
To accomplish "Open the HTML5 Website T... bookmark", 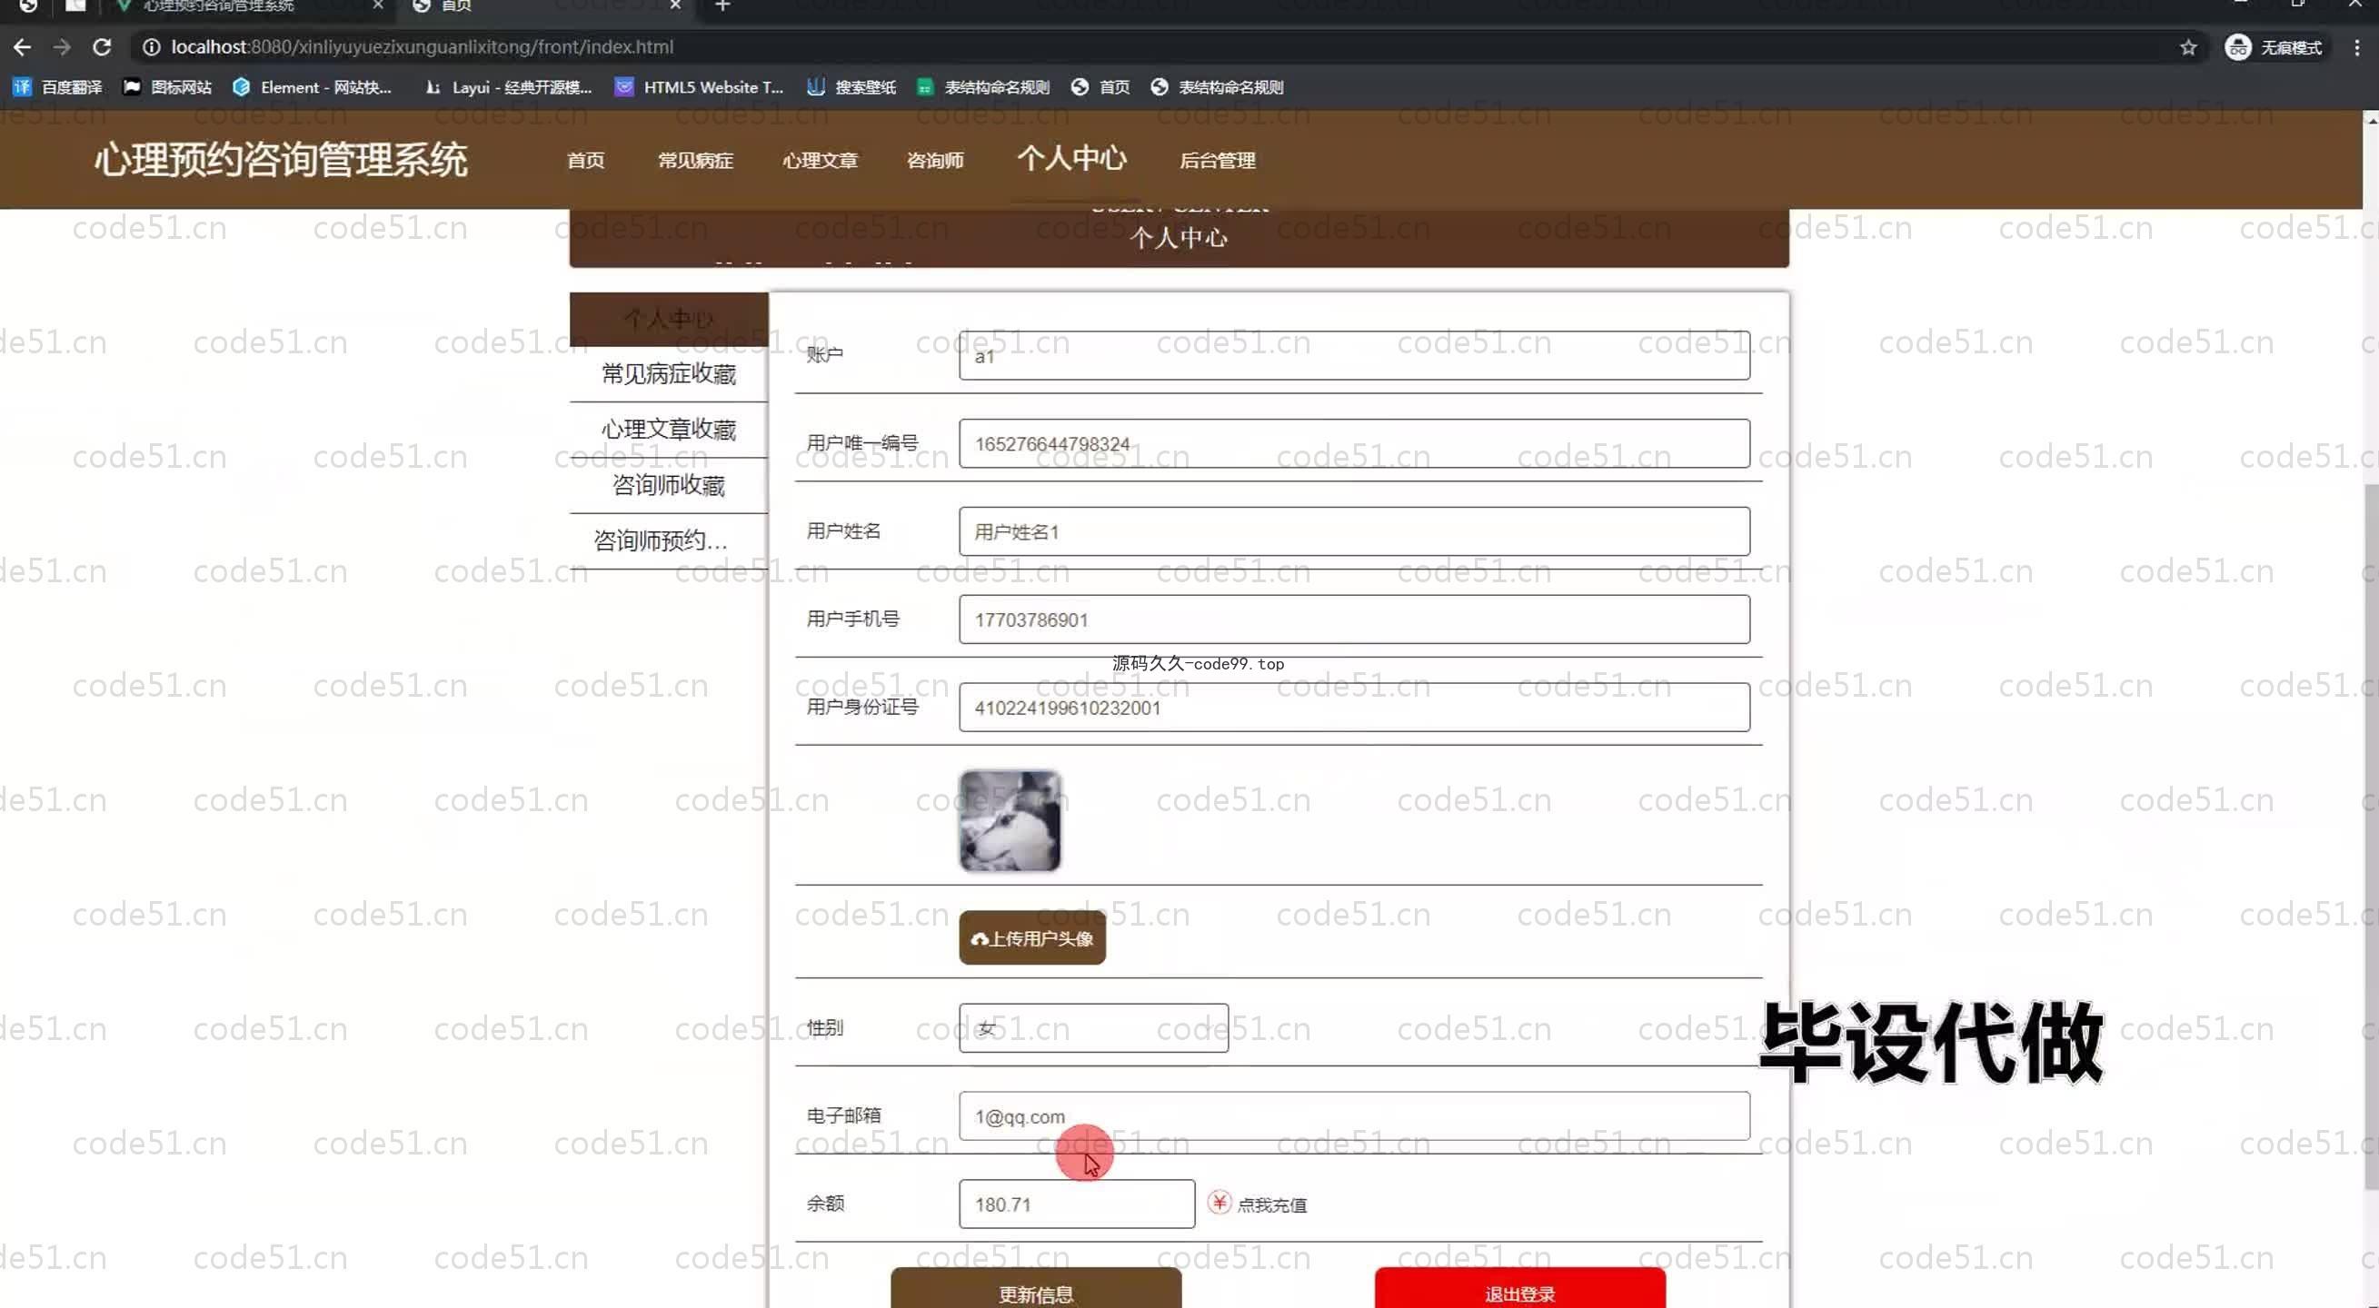I will point(699,87).
